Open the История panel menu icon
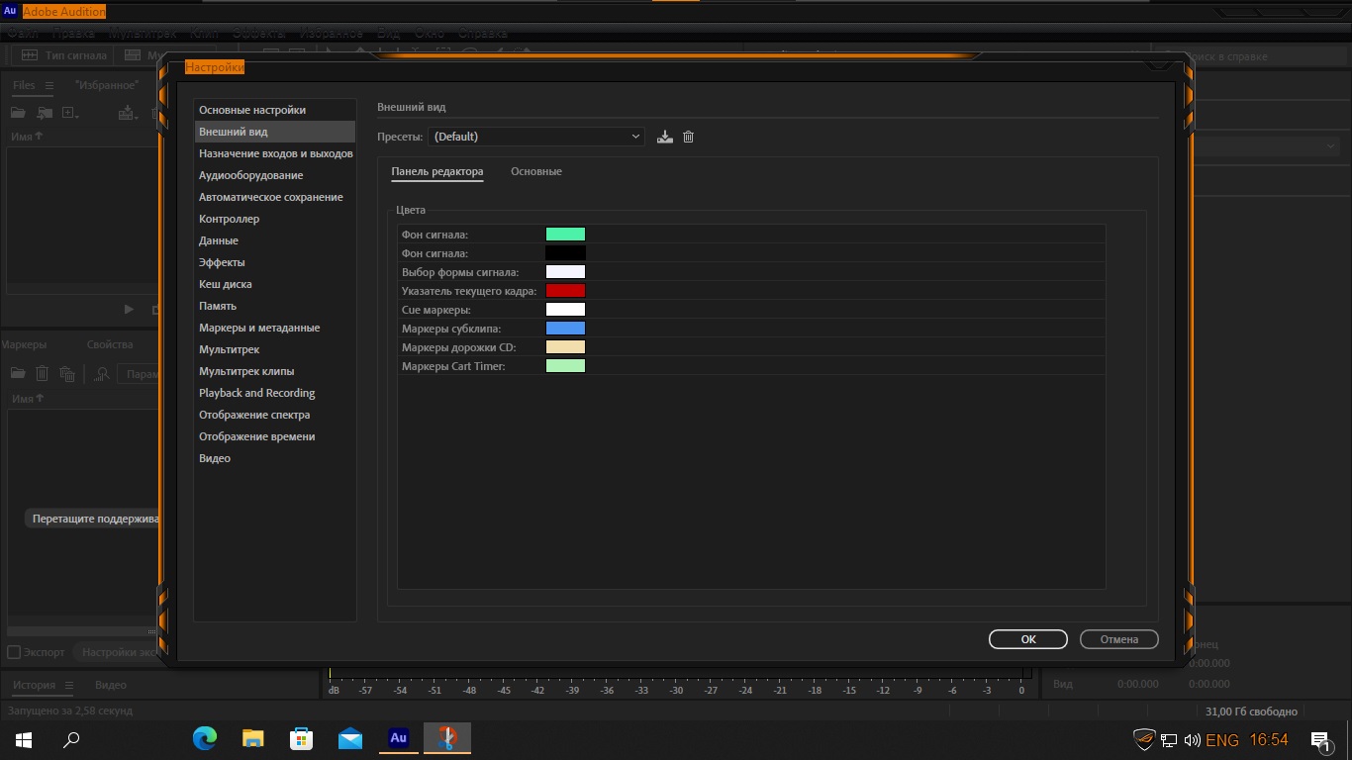The height and width of the screenshot is (760, 1352). pos(69,685)
